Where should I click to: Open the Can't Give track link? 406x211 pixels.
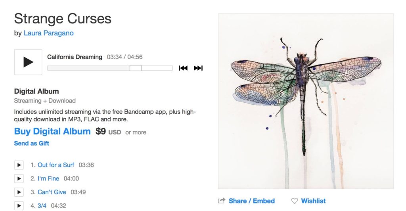pos(52,192)
